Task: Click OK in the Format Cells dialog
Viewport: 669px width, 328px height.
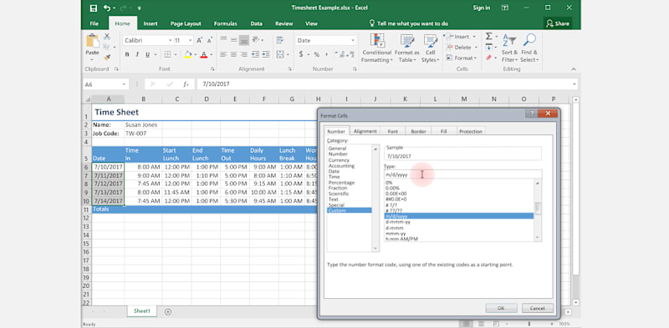Action: (x=501, y=308)
